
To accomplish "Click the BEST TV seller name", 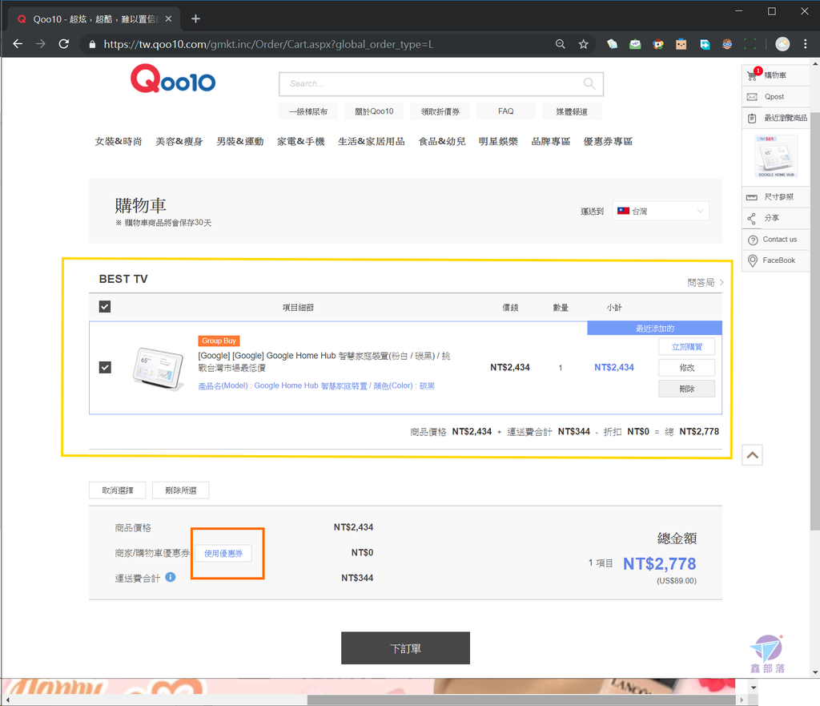I will click(123, 279).
